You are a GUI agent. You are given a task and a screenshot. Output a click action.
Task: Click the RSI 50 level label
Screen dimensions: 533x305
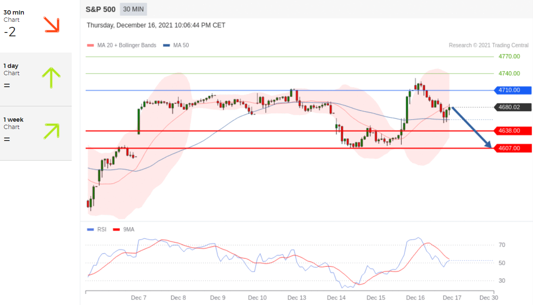(502, 263)
